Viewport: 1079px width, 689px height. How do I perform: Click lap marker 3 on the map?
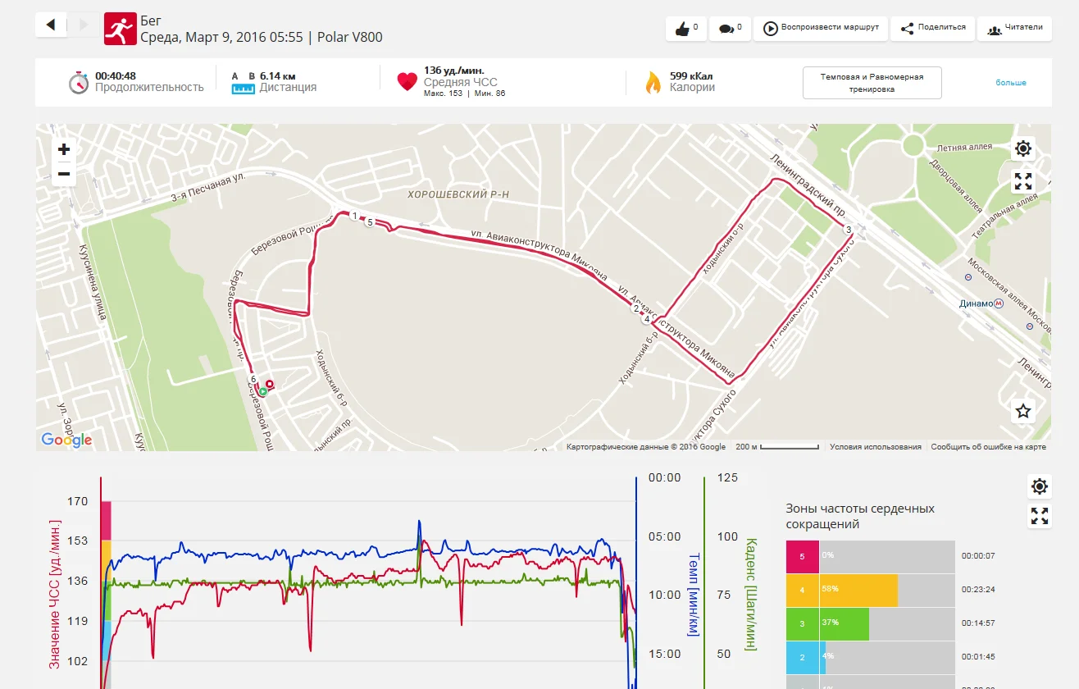point(849,230)
